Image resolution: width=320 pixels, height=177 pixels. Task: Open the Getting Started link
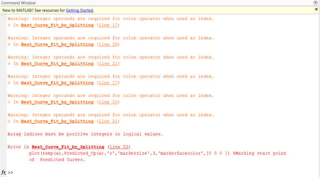point(79,10)
